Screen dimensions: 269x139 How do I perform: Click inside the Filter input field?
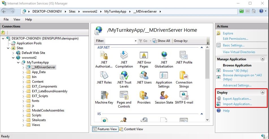(x=120, y=41)
